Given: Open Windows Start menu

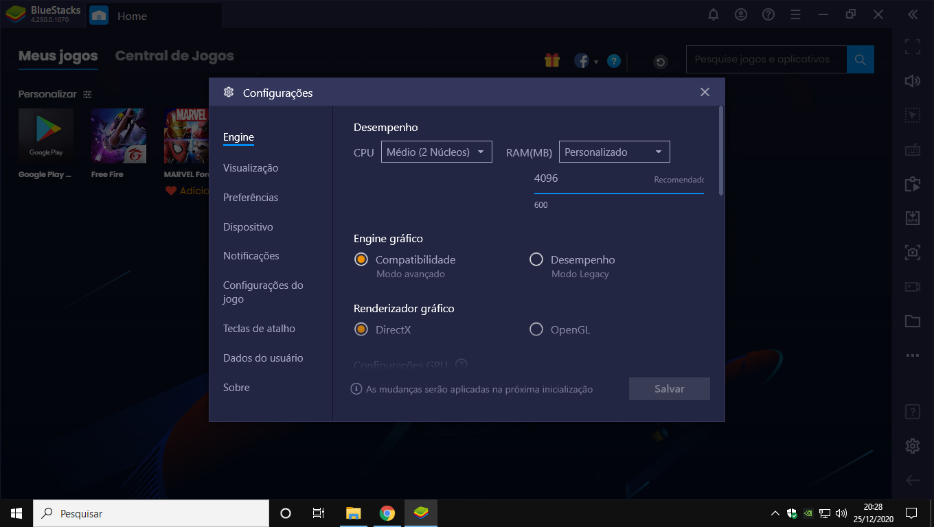Looking at the screenshot, I should click(x=16, y=513).
